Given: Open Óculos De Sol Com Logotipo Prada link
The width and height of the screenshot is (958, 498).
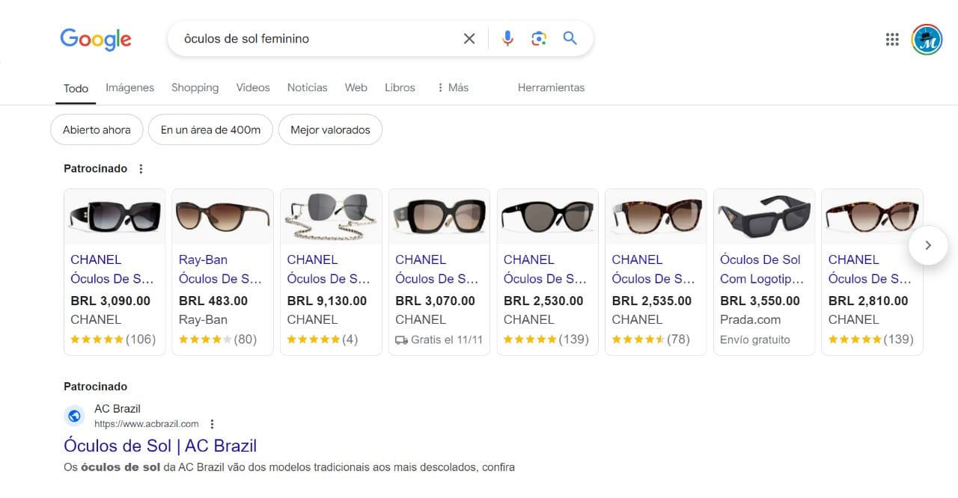Looking at the screenshot, I should coord(763,269).
